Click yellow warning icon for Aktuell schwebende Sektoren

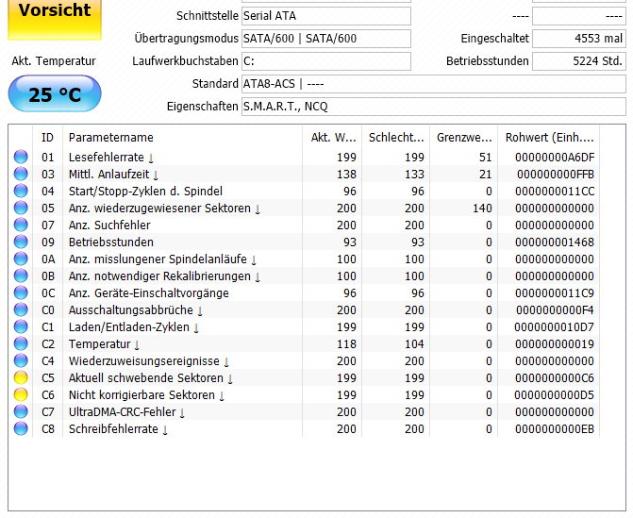click(21, 377)
